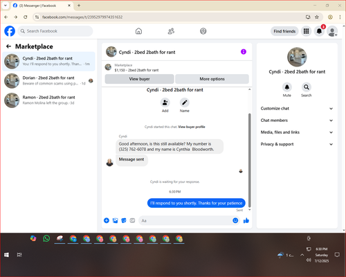Expand the Chat members section
The height and width of the screenshot is (277, 346).
click(x=297, y=120)
